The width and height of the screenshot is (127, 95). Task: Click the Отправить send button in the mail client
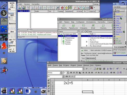(x=84, y=27)
